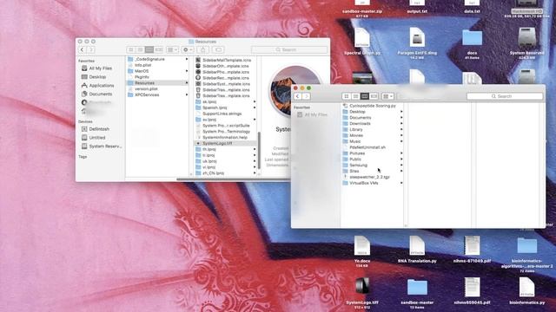Select Downloads folder in front Finder window
This screenshot has width=556, height=312.
point(360,123)
